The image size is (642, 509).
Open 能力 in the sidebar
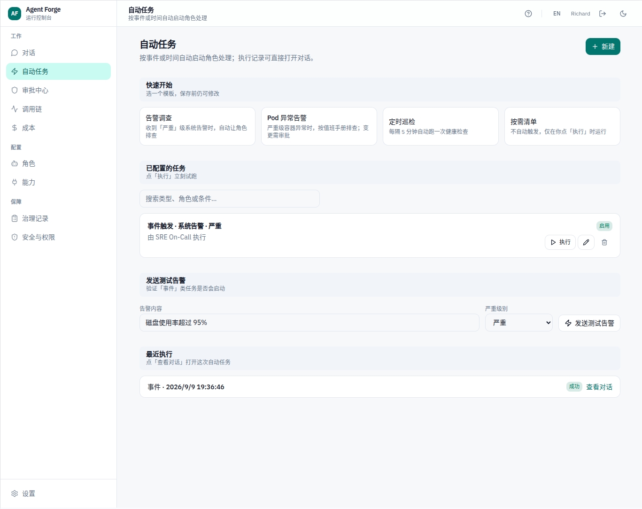point(58,182)
